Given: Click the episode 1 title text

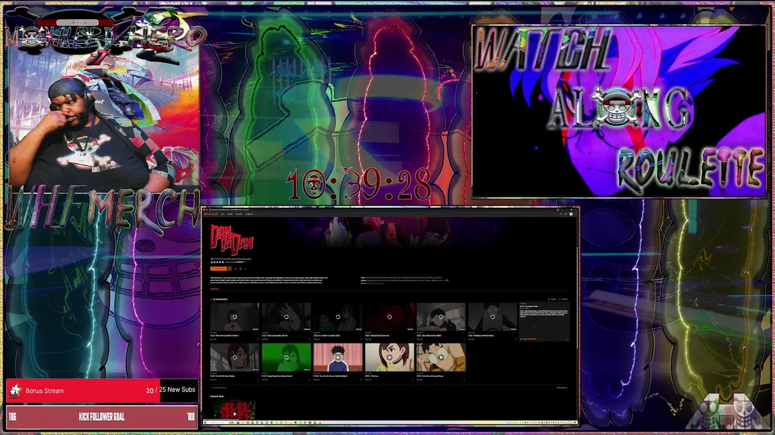Looking at the screenshot, I should [x=225, y=335].
